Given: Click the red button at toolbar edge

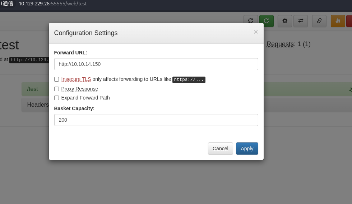Looking at the screenshot, I should (349, 21).
